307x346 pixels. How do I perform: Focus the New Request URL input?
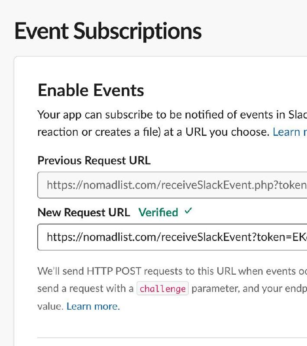(172, 237)
